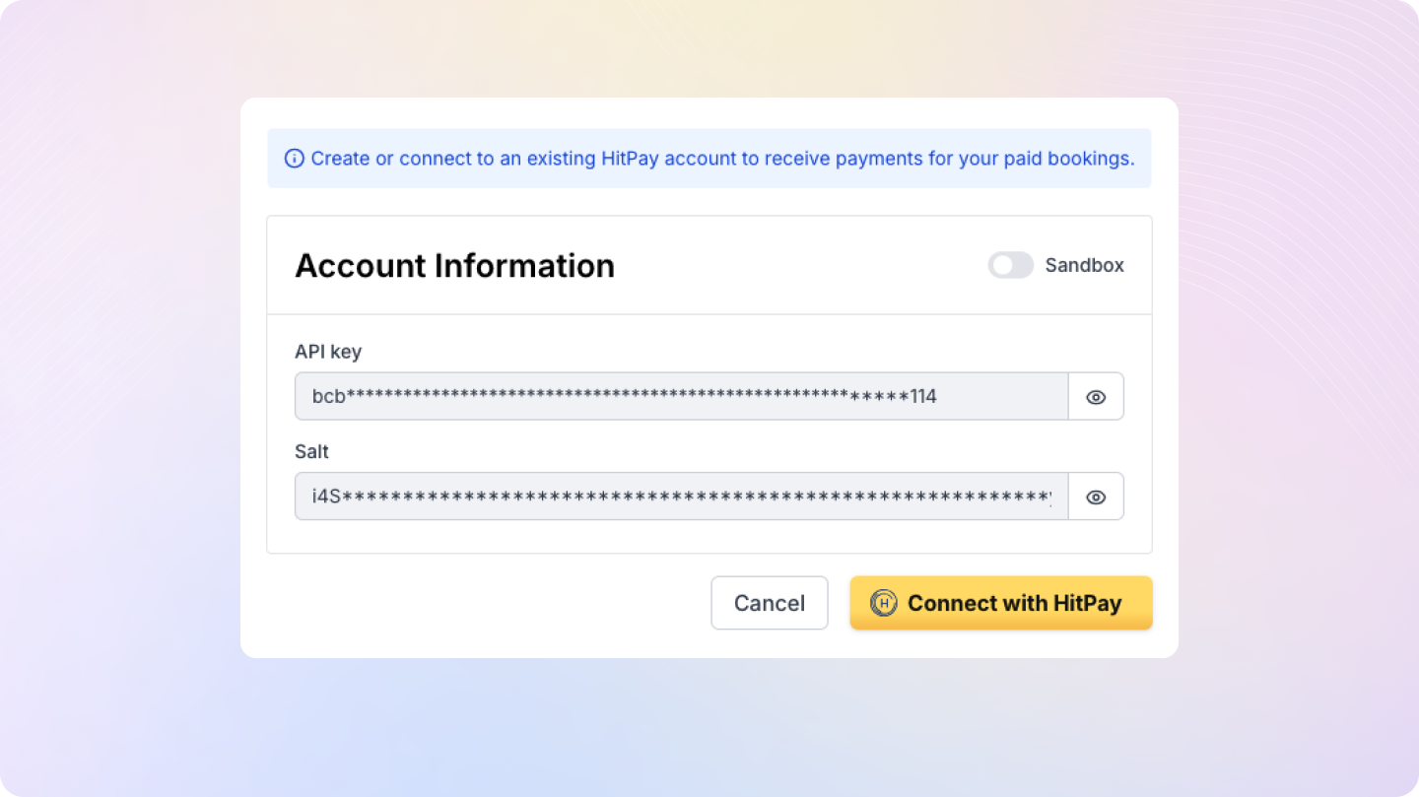Click into the API key field
The image size is (1419, 797).
(x=682, y=397)
